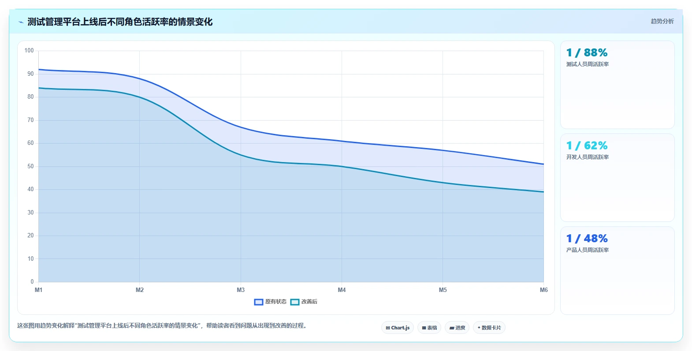This screenshot has width=692, height=351.
Task: Click the 0 y-axis value
Action: click(x=32, y=282)
